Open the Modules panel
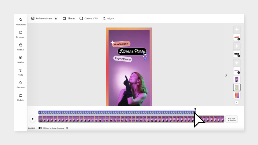The width and height of the screenshot is (258, 145). (x=21, y=97)
